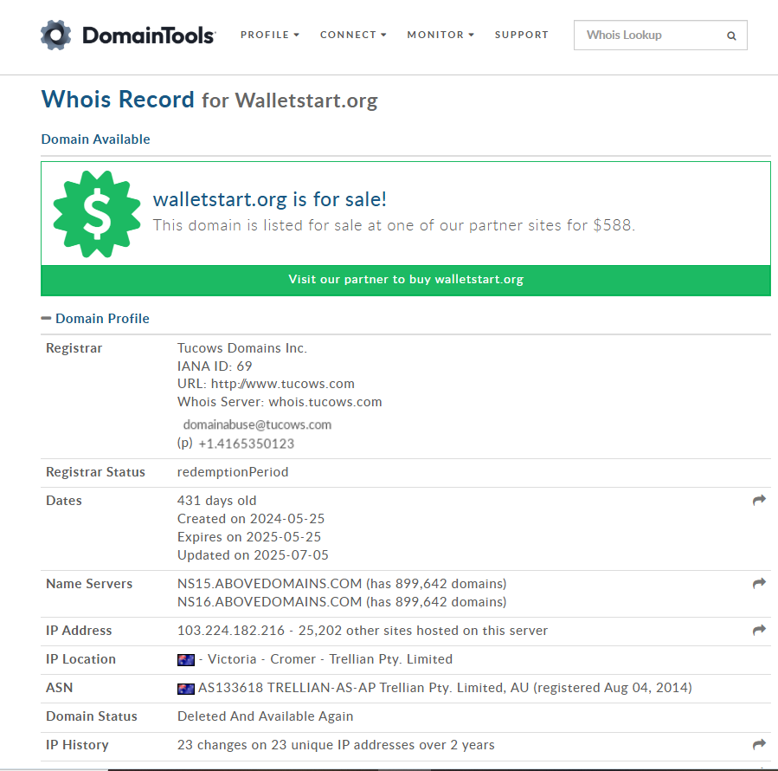Click the DomainTools gear logo icon
Viewport: 778px width, 771px height.
coord(55,35)
